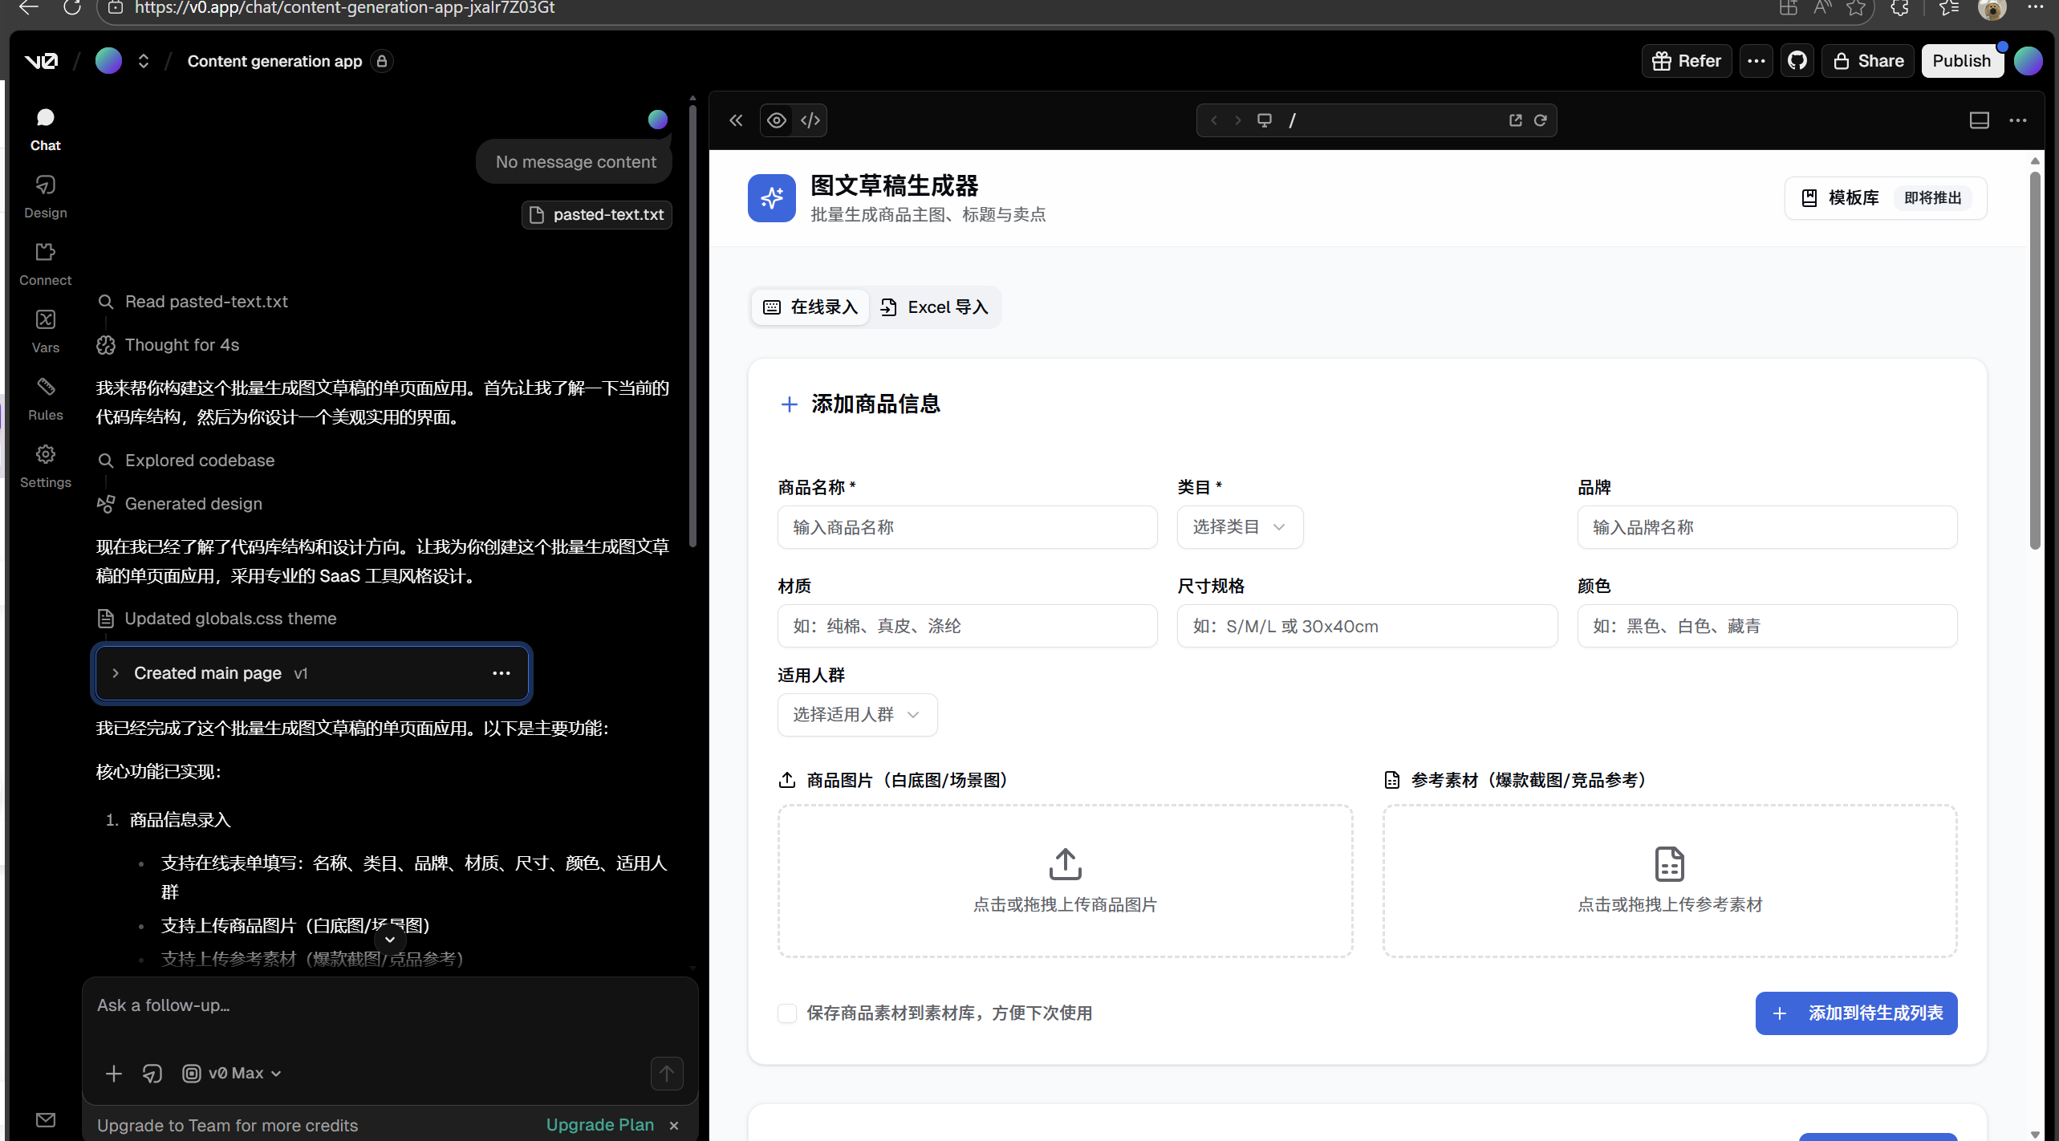Open the project on GitHub
The height and width of the screenshot is (1141, 2059).
(1797, 60)
